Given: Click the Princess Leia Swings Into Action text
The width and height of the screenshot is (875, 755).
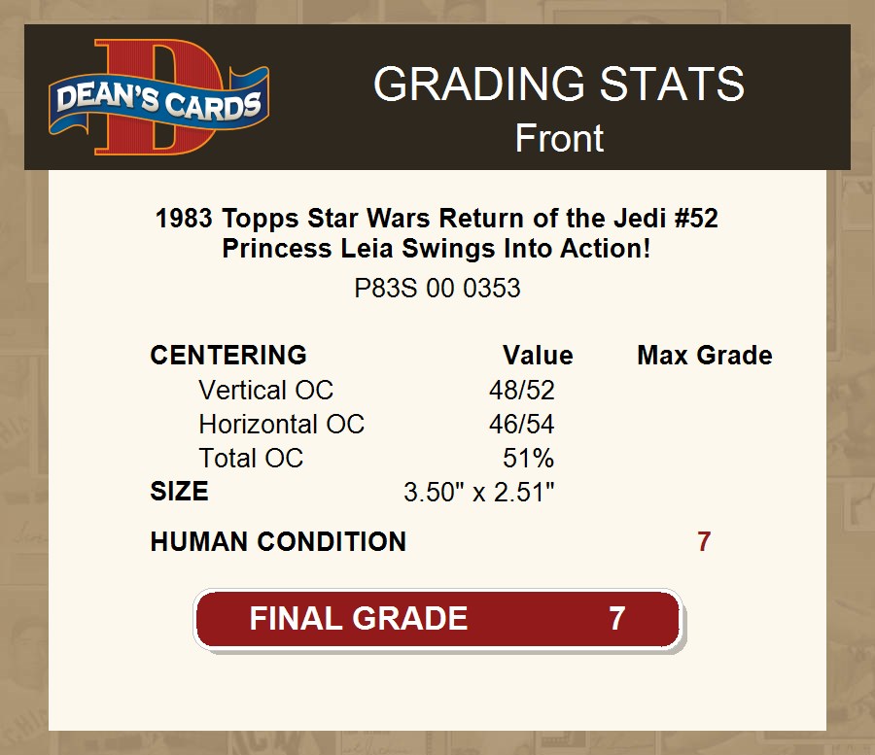Looking at the screenshot, I should (437, 249).
